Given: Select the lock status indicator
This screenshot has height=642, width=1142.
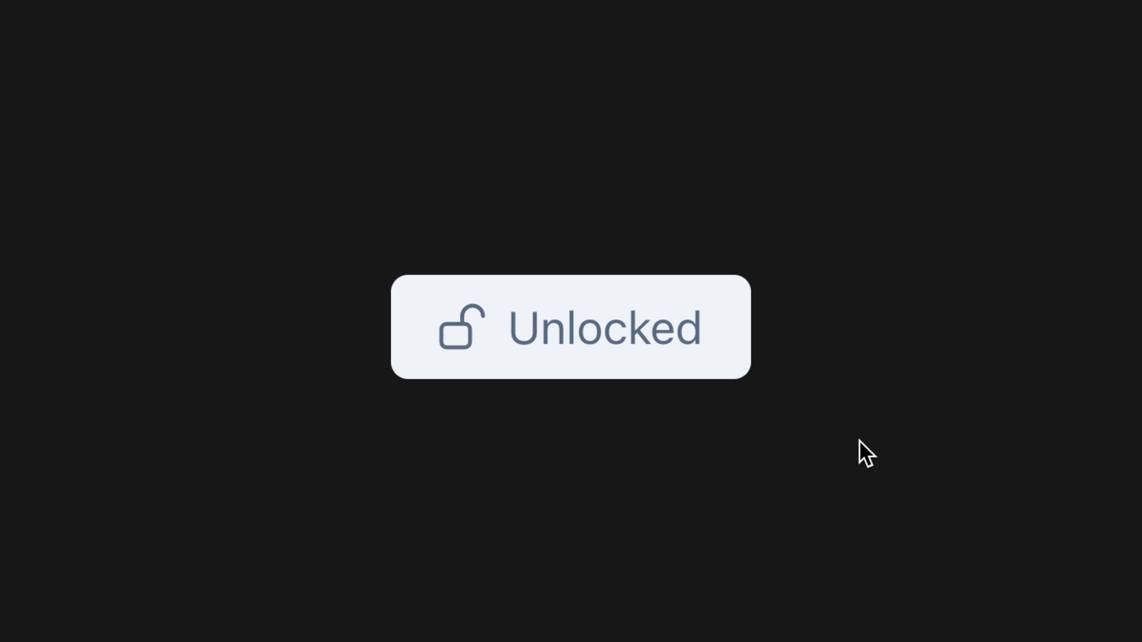Looking at the screenshot, I should point(571,326).
